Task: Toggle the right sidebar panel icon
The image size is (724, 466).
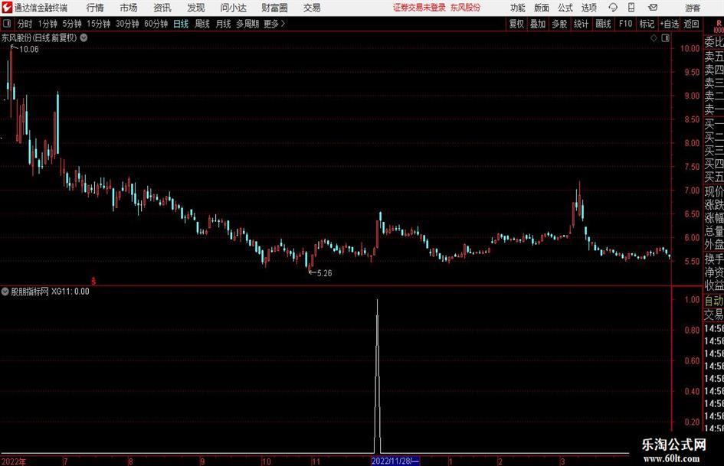Action: [x=665, y=38]
